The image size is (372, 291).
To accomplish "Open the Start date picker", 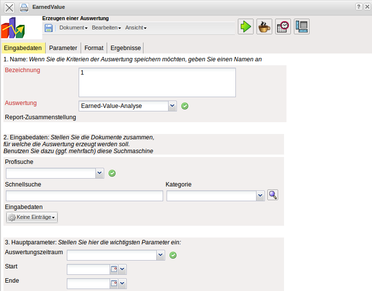I will tap(114, 269).
